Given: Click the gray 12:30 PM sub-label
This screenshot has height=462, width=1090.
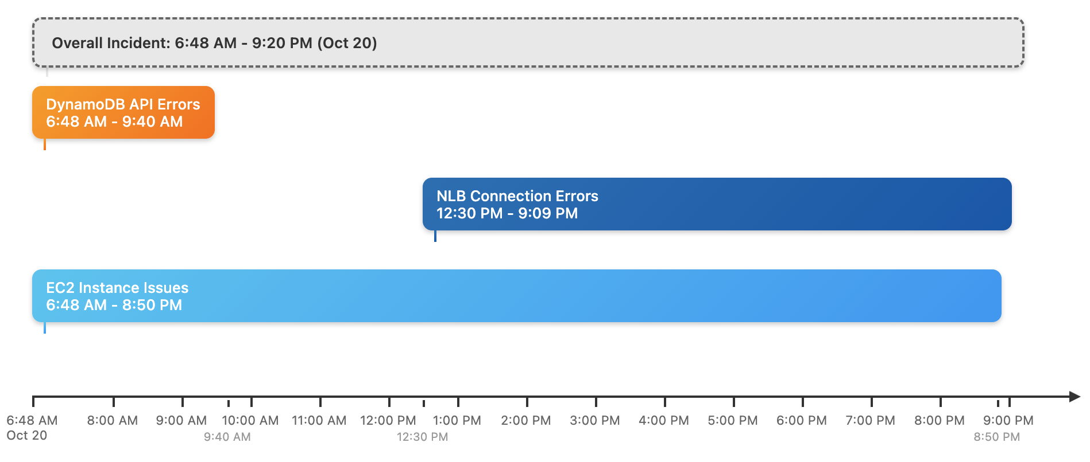Looking at the screenshot, I should click(x=423, y=437).
